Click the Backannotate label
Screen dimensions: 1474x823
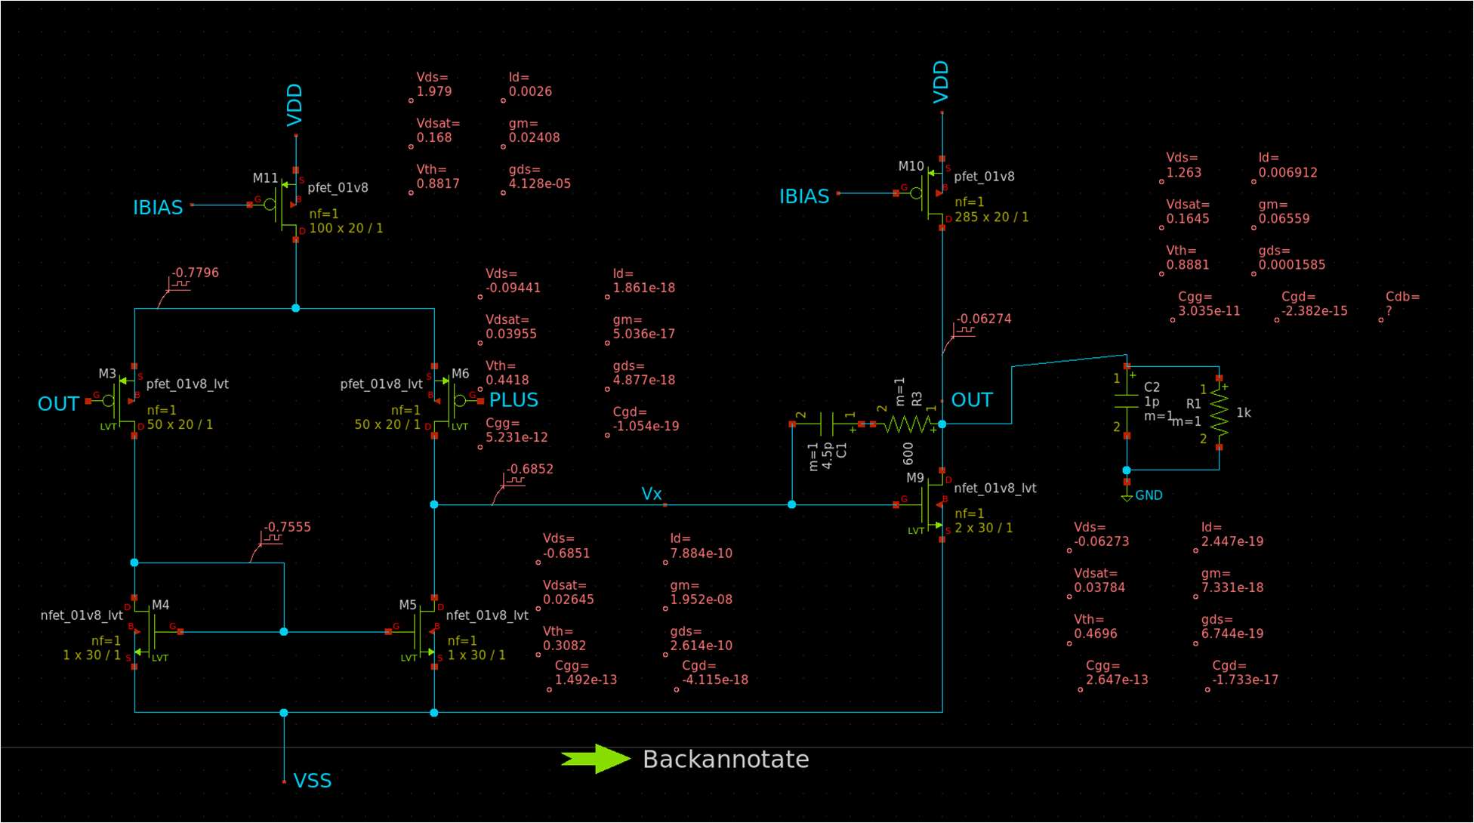click(x=726, y=759)
